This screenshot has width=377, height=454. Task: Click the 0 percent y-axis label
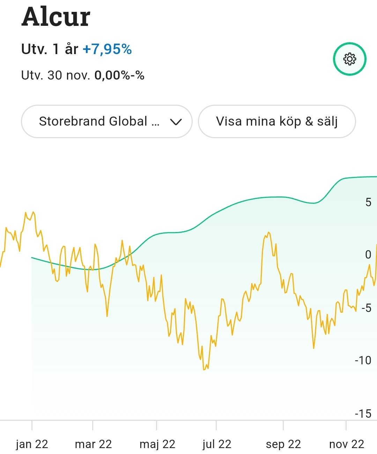point(368,254)
